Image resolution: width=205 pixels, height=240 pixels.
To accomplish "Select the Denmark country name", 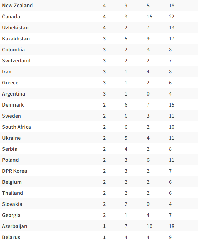I will tap(13, 105).
